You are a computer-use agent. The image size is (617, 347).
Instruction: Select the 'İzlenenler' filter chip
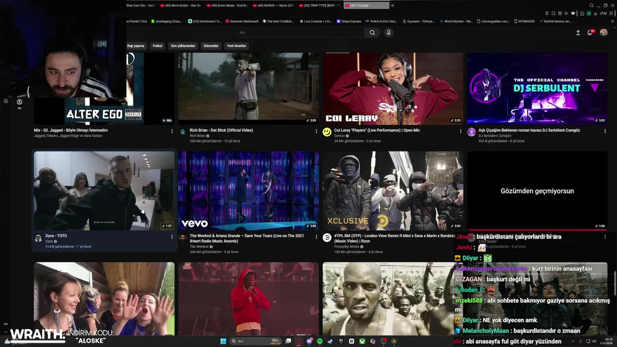click(x=211, y=46)
